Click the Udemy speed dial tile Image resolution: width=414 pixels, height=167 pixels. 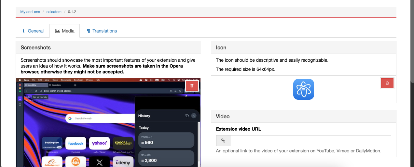point(123,162)
